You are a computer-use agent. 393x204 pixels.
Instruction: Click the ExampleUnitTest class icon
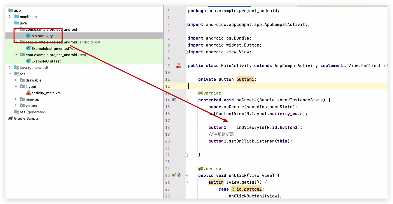(x=28, y=61)
